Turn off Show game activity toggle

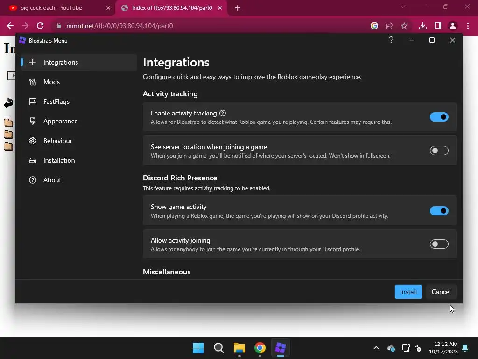click(439, 211)
